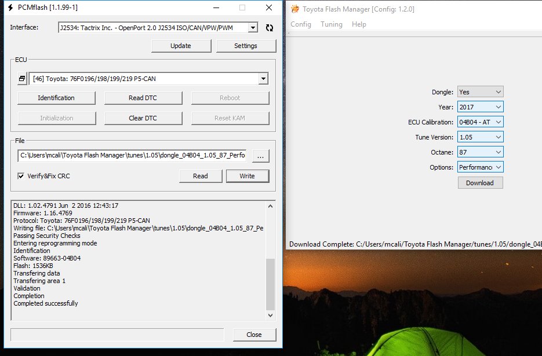Click PCMflash lightning bolt title icon
The height and width of the screenshot is (356, 542).
coord(10,8)
